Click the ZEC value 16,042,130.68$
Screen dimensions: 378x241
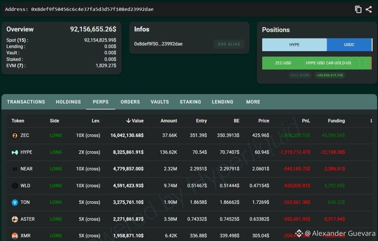(127, 135)
